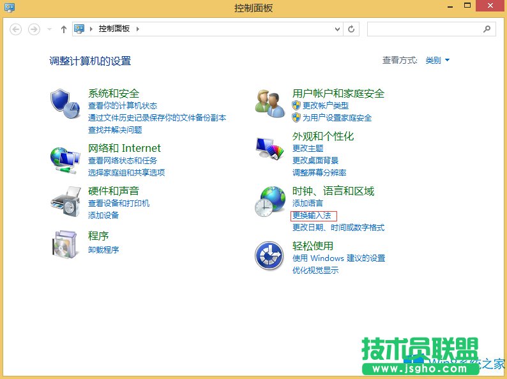Open the Appearance and Personalization monitor icon
The height and width of the screenshot is (379, 507).
pyautogui.click(x=269, y=147)
